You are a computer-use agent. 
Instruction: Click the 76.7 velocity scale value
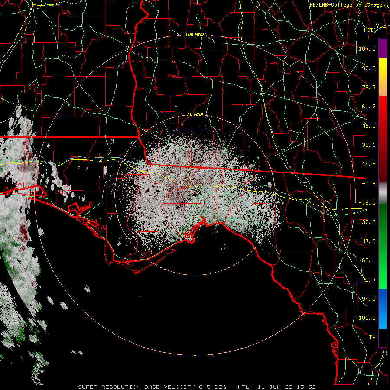coord(369,87)
